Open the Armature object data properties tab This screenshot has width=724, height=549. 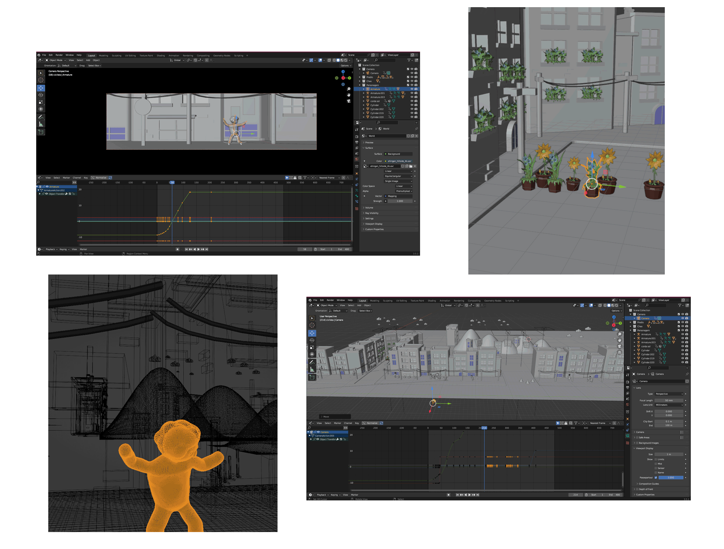(357, 190)
